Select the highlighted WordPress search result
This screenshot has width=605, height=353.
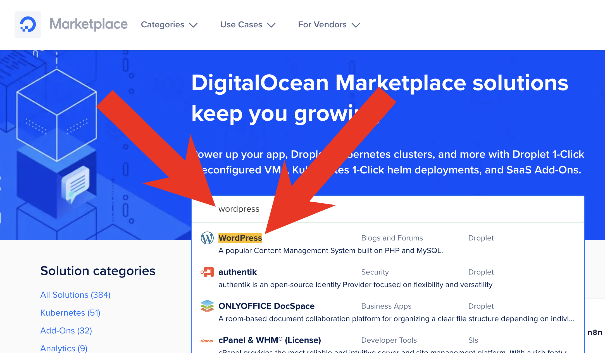(240, 238)
